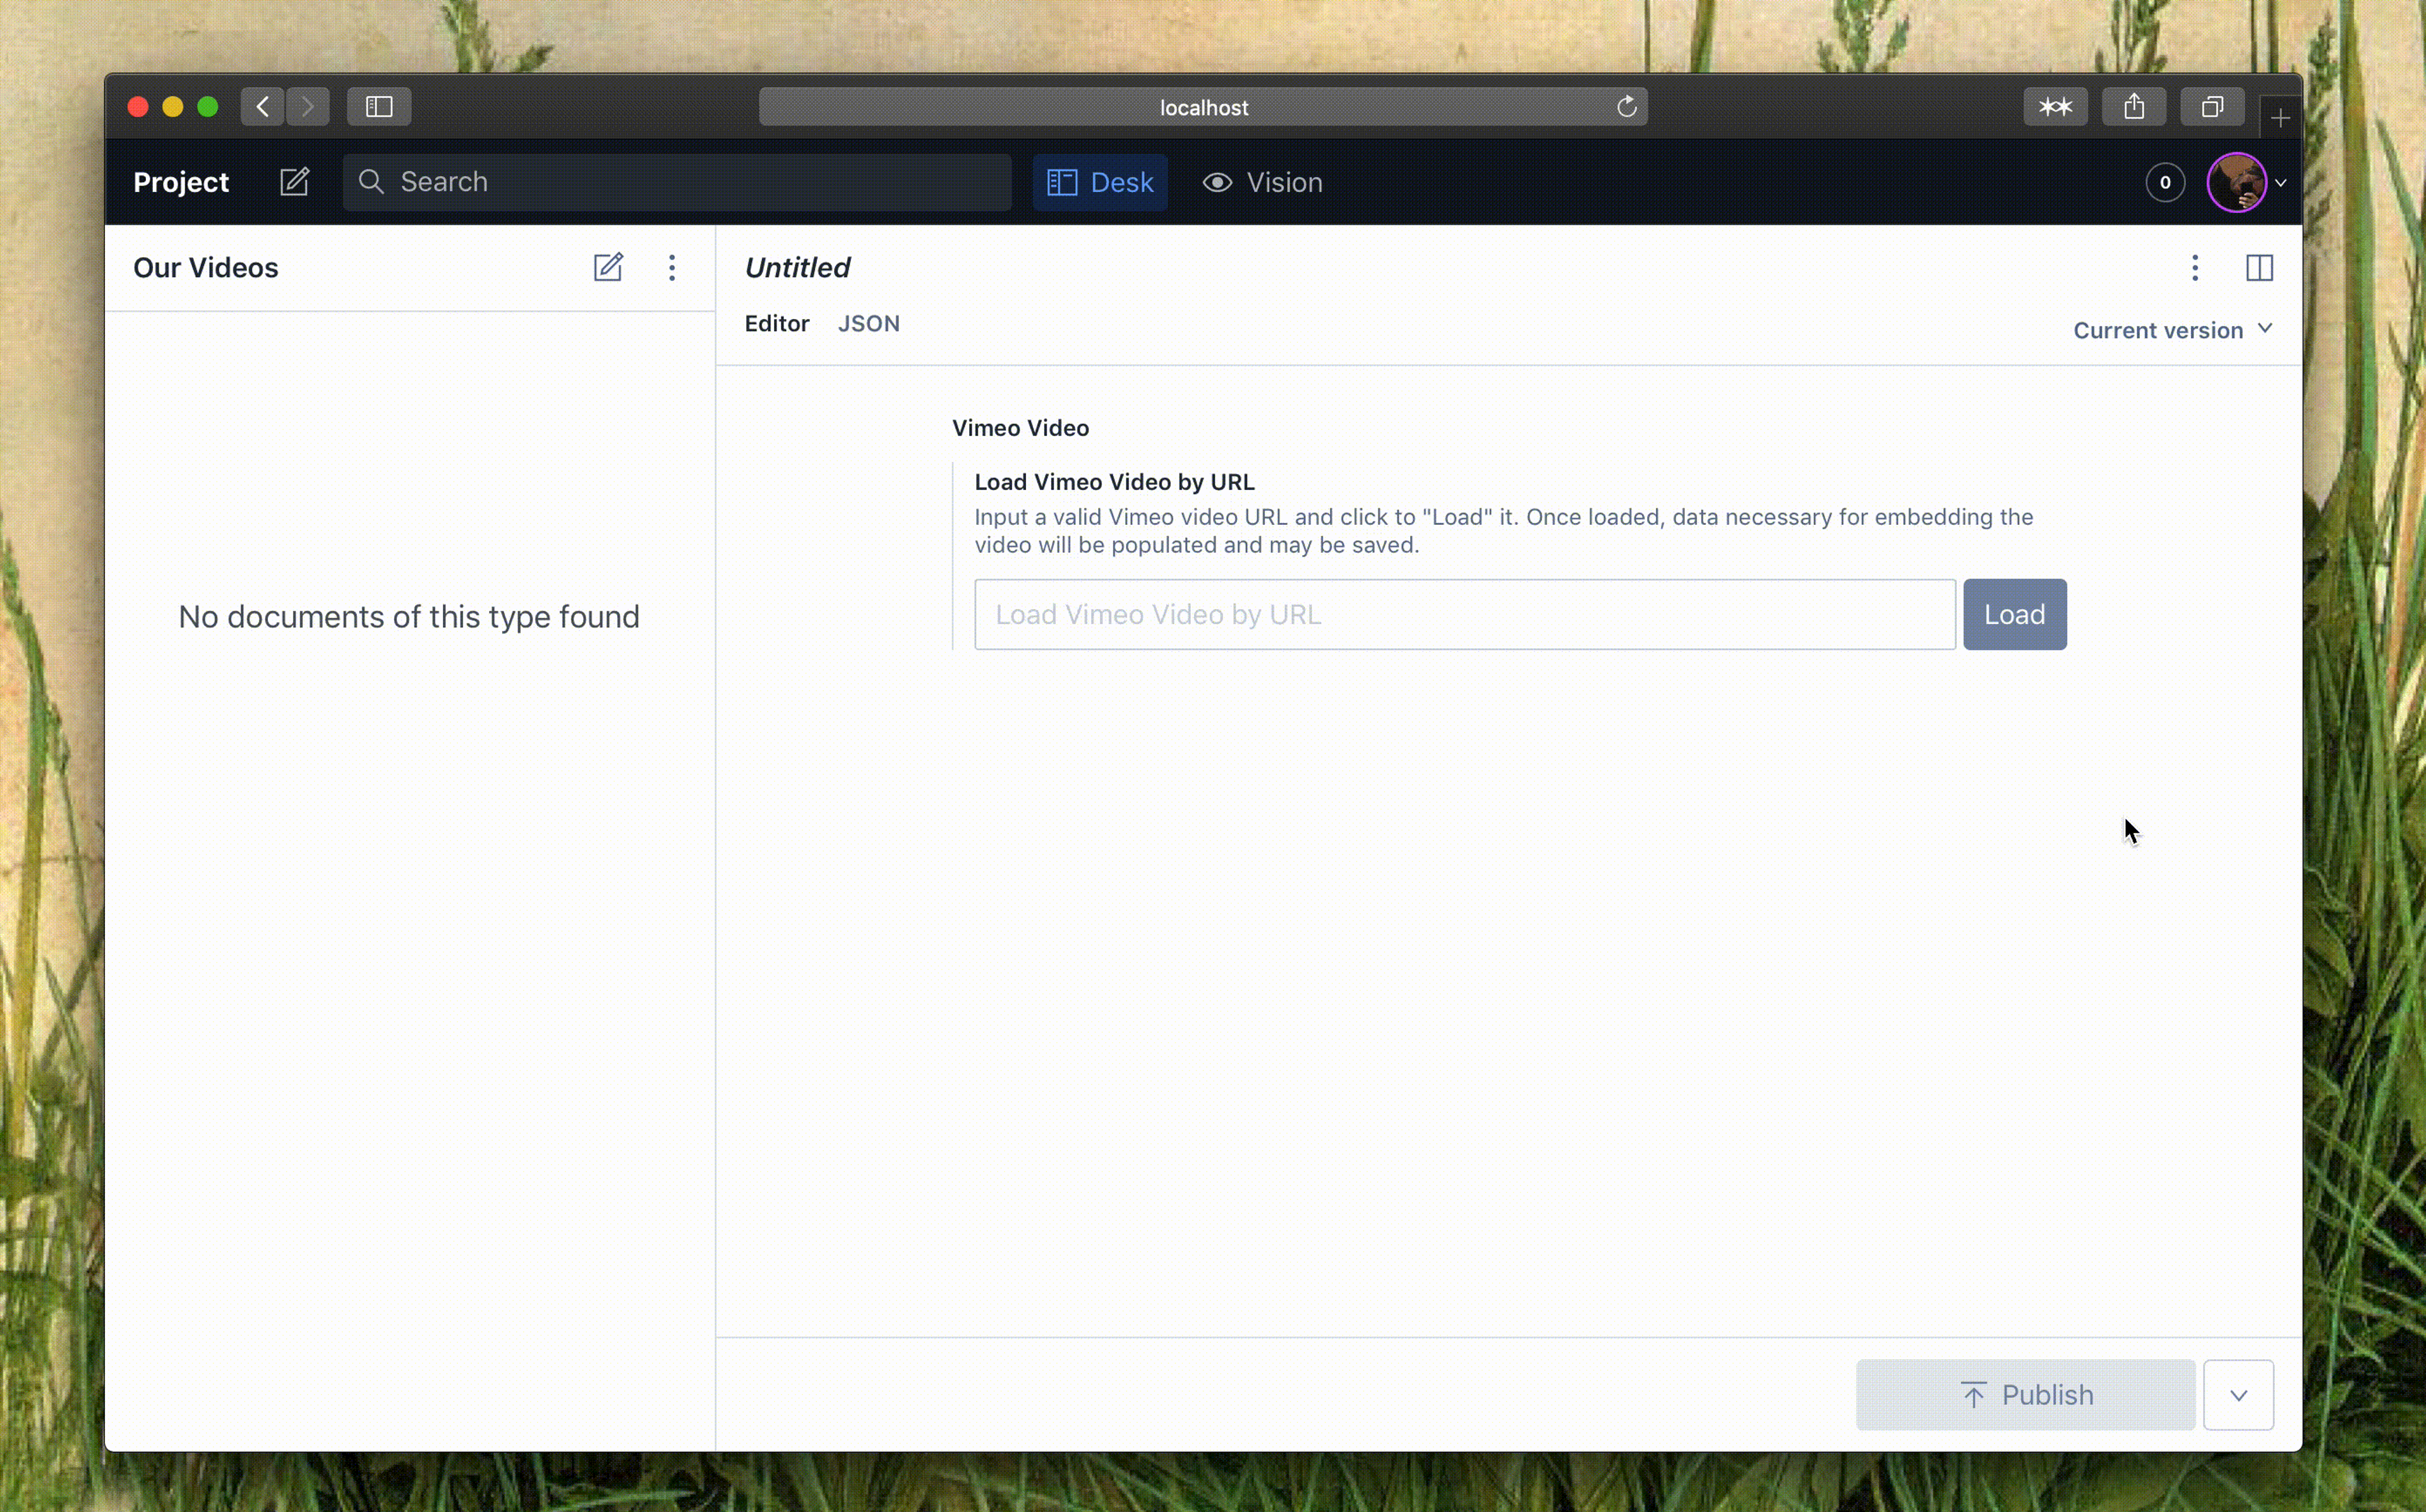Expand the Current version dropdown
This screenshot has height=1512, width=2426.
click(x=2173, y=329)
